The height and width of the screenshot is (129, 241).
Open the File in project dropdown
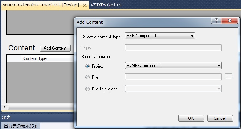[173, 89]
